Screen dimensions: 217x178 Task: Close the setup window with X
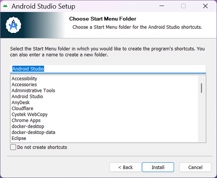click(x=205, y=6)
